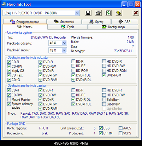
Task: Click the red X exit icon in toolbar
Action: 136,13
